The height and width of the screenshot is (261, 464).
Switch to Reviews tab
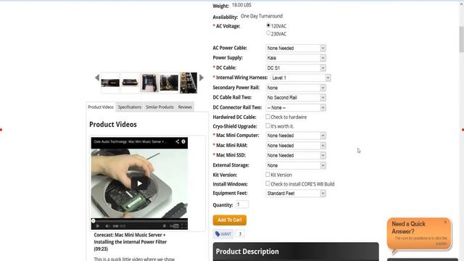185,107
